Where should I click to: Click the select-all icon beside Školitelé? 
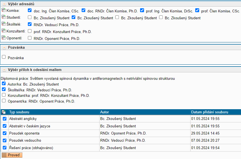(3, 24)
